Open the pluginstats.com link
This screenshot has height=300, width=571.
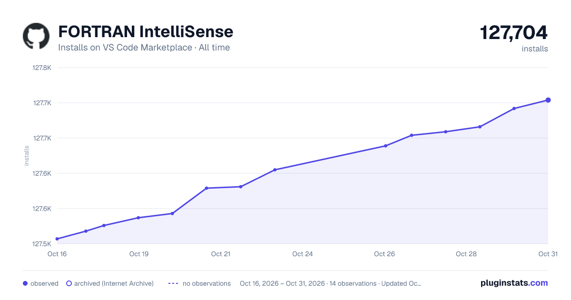514,283
